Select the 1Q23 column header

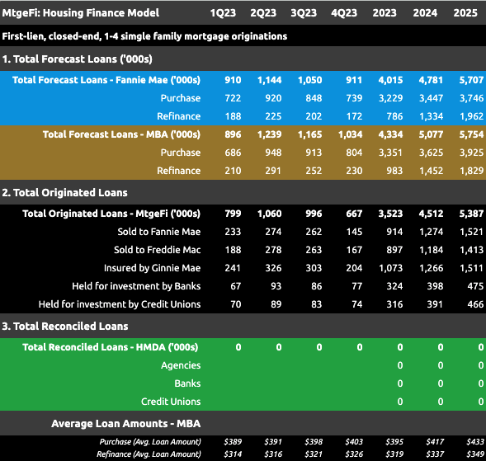click(223, 12)
